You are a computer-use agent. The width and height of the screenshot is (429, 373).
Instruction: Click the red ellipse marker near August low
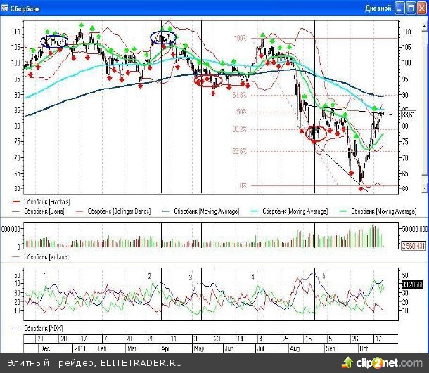pos(316,133)
